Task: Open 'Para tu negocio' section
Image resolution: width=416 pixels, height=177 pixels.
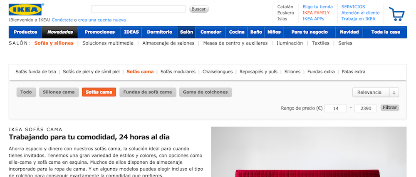Action: coord(310,32)
